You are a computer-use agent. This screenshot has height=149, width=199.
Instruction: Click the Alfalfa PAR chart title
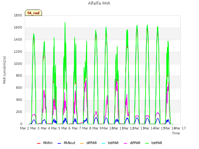click(x=99, y=3)
